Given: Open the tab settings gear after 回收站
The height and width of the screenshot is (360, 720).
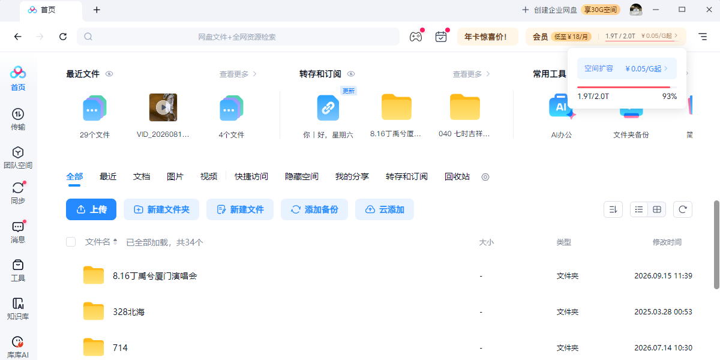Looking at the screenshot, I should tap(486, 177).
